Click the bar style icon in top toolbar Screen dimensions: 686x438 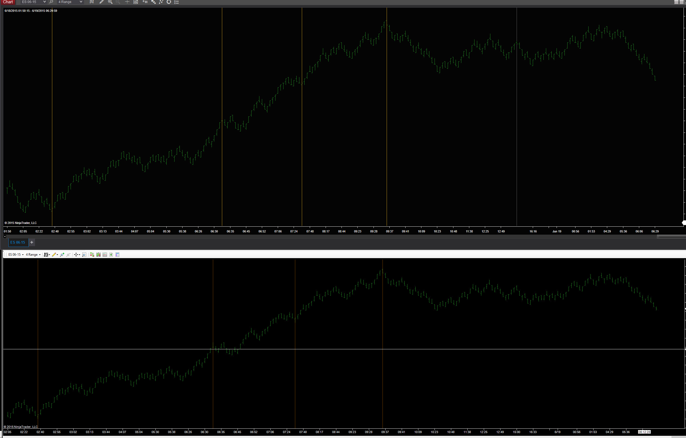click(x=91, y=2)
